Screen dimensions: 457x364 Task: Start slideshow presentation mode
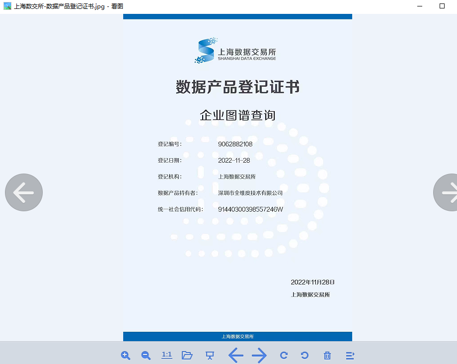210,355
